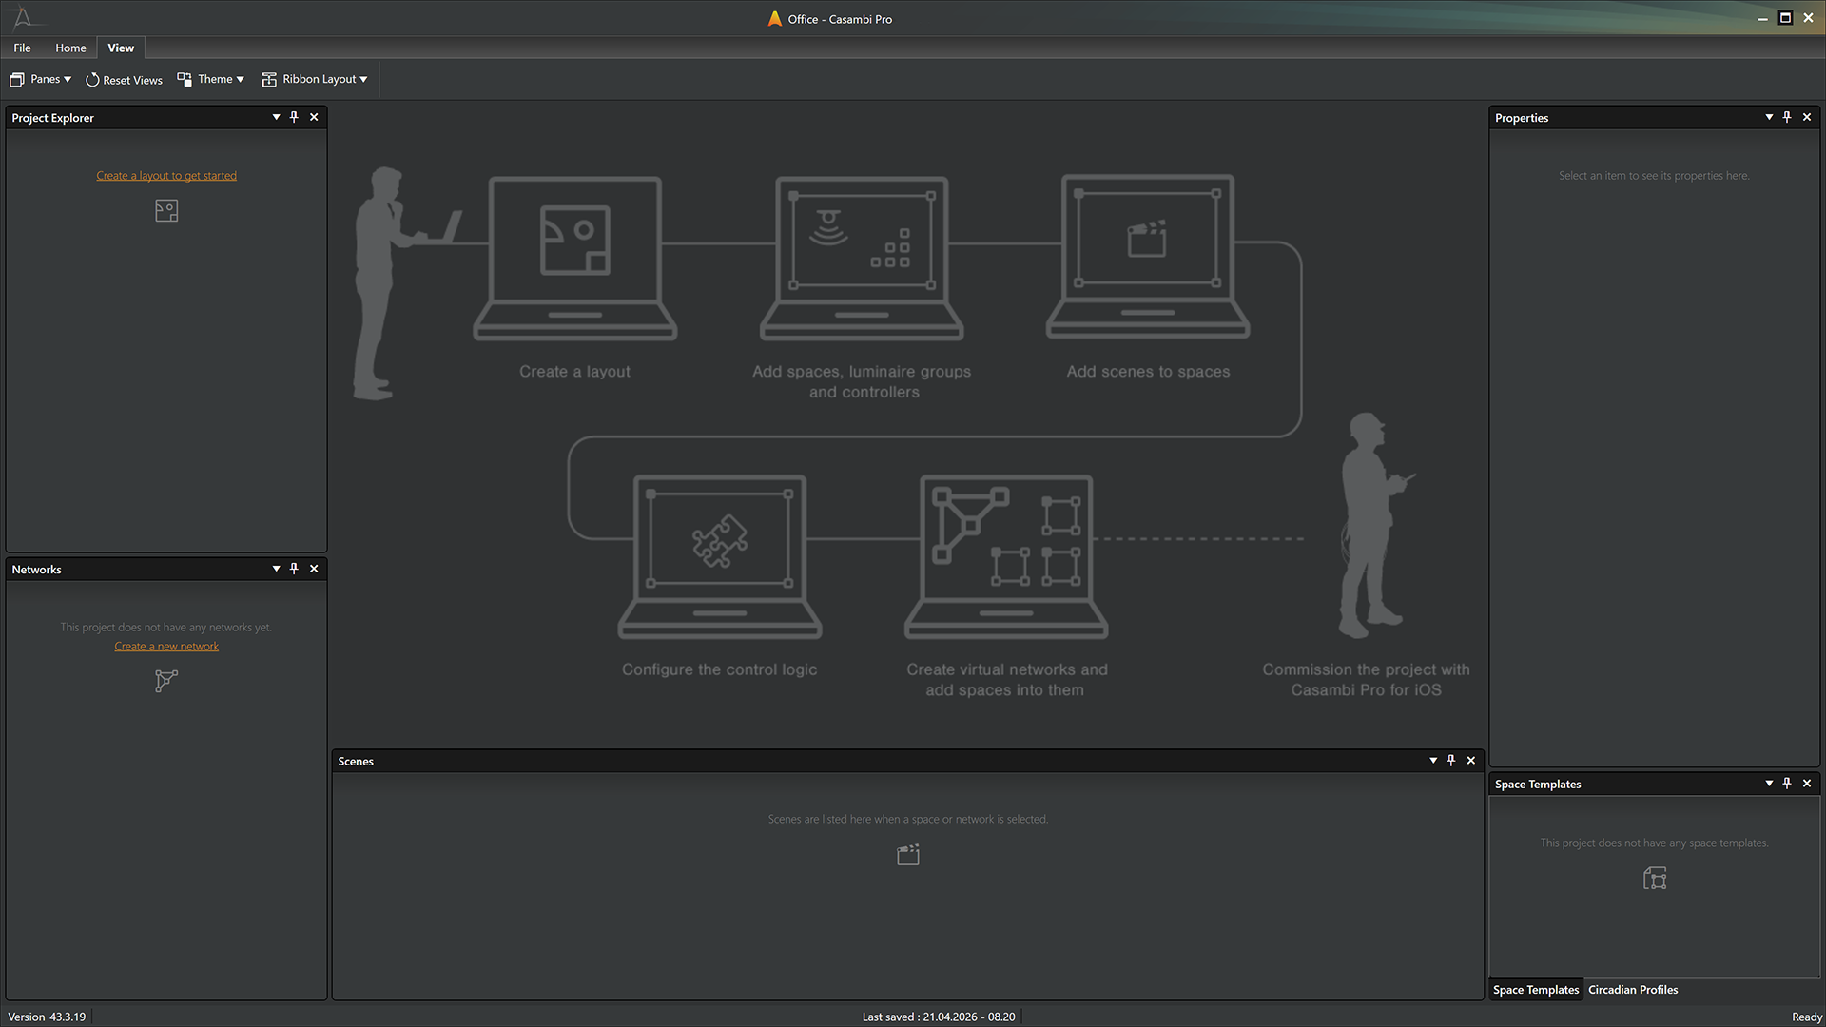Select the View ribbon tab

tap(121, 48)
